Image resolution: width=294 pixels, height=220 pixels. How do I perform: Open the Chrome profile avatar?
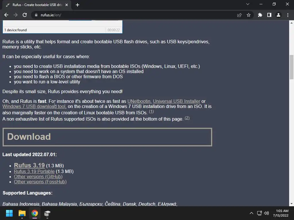click(x=278, y=15)
